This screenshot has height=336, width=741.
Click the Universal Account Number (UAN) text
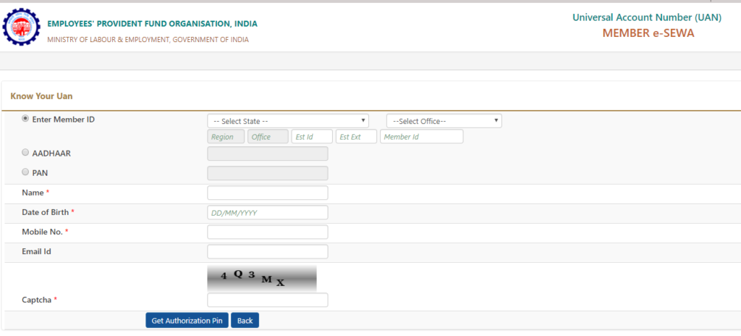[x=647, y=17]
